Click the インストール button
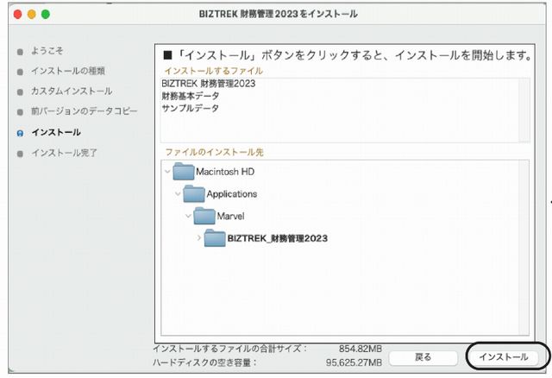 [x=504, y=357]
